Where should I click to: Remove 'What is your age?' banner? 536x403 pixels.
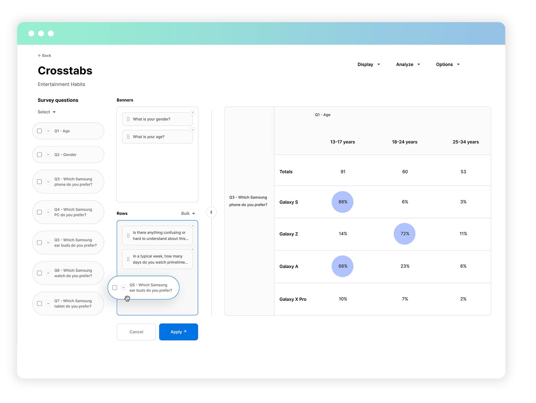click(x=193, y=130)
